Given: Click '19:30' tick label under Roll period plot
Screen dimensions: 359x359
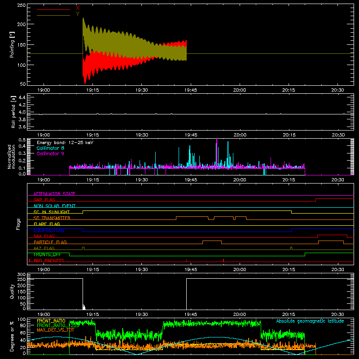Looking at the screenshot, I should (142, 135).
